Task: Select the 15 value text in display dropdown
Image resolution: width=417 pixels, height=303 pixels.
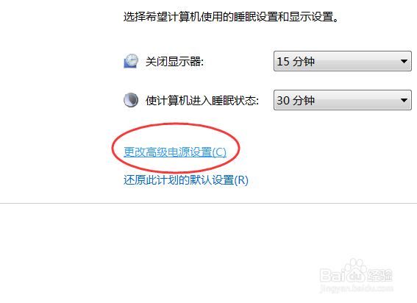Action: (x=283, y=62)
